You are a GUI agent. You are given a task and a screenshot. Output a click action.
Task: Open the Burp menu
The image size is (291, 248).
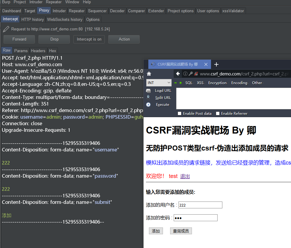pos(6,2)
